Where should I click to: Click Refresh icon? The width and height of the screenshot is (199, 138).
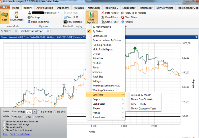point(123,22)
